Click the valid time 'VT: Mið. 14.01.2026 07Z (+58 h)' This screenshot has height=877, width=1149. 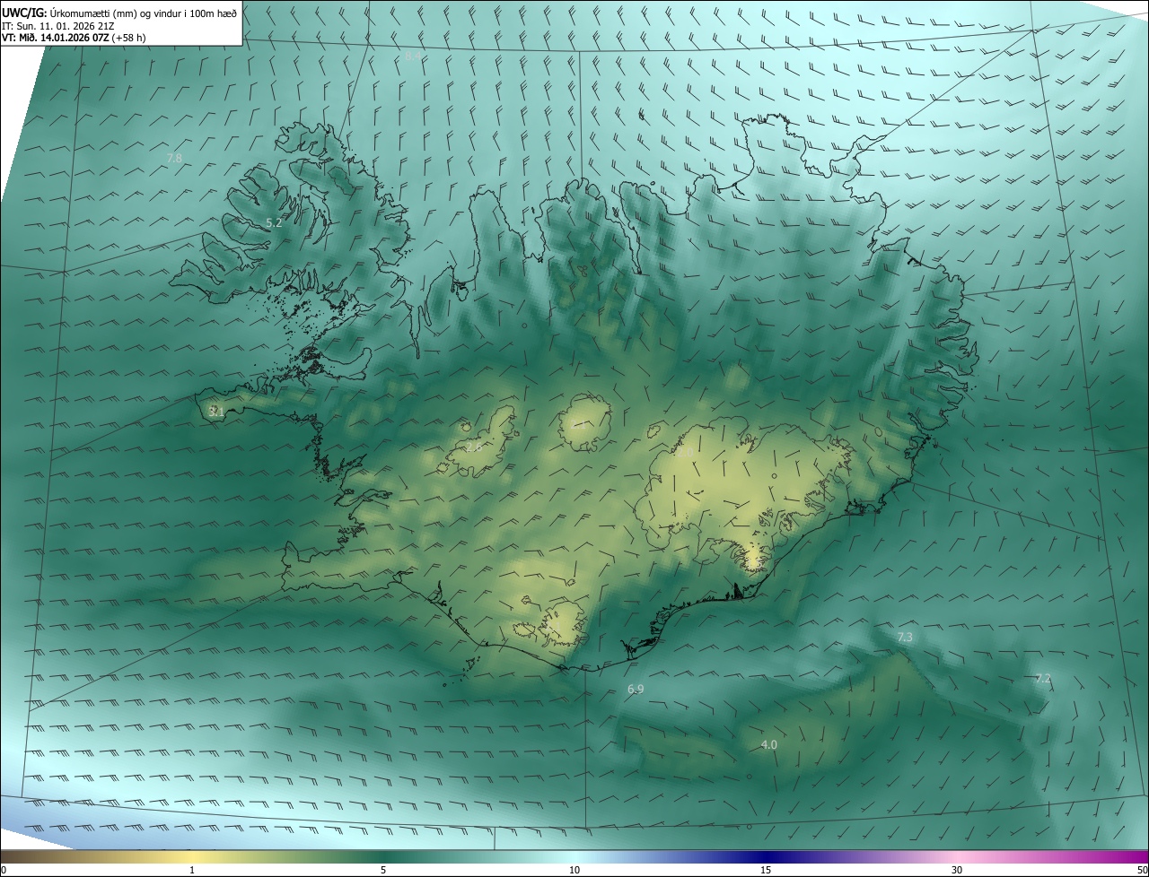coord(74,38)
